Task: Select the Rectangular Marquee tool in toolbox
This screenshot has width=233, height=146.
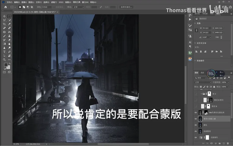Action: click(9, 16)
